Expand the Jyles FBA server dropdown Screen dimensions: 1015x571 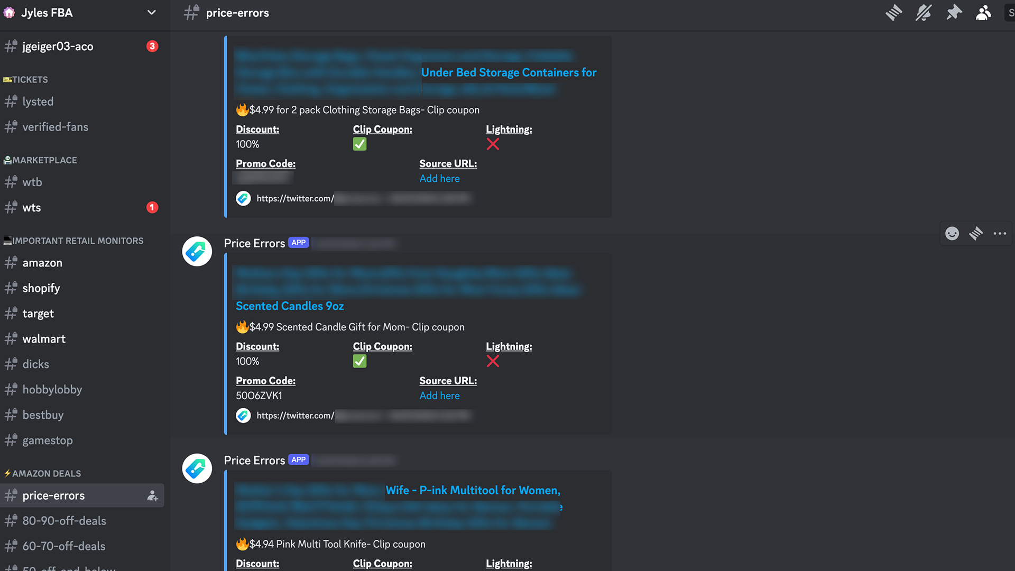[151, 13]
